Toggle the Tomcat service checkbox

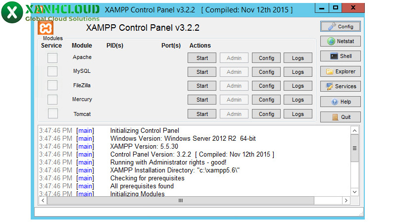coord(52,114)
